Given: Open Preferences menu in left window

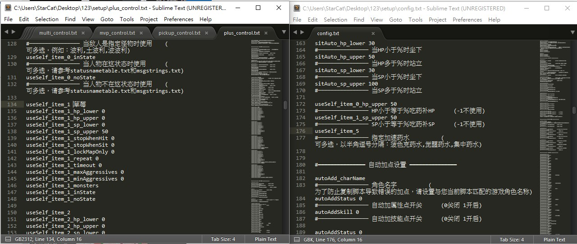Looking at the screenshot, I should tap(178, 19).
